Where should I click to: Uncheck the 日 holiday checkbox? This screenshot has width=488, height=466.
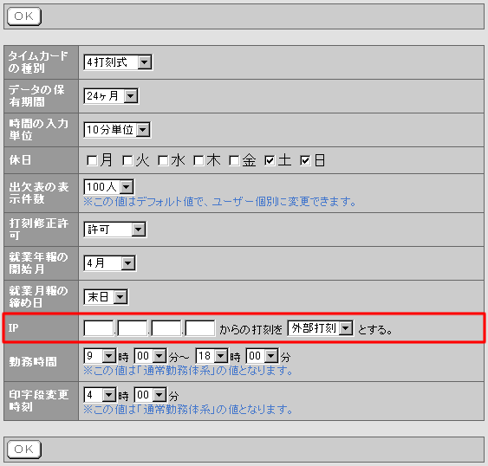305,161
